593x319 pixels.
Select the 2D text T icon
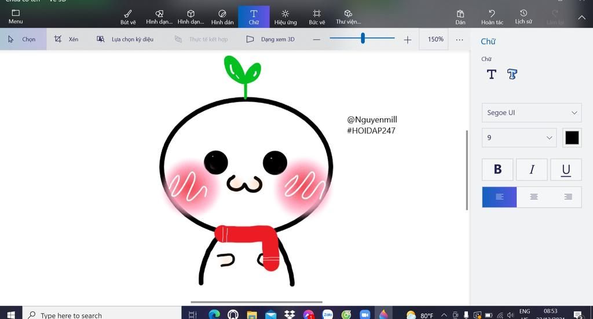coord(491,74)
